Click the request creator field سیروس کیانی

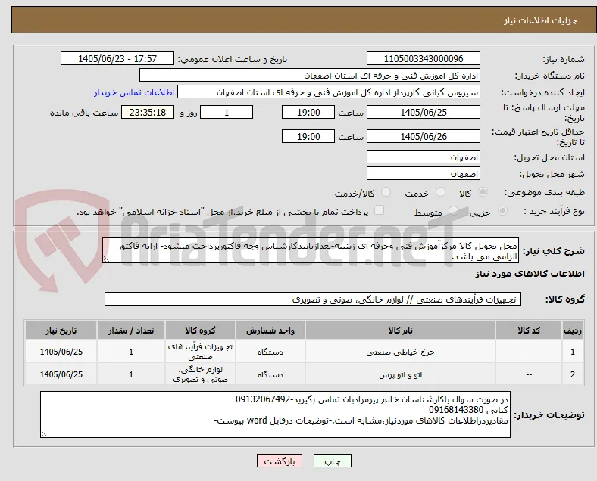(x=329, y=92)
